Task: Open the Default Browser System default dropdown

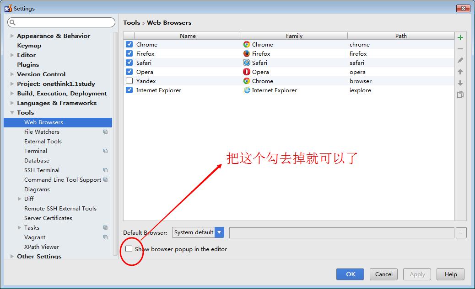Action: point(198,232)
